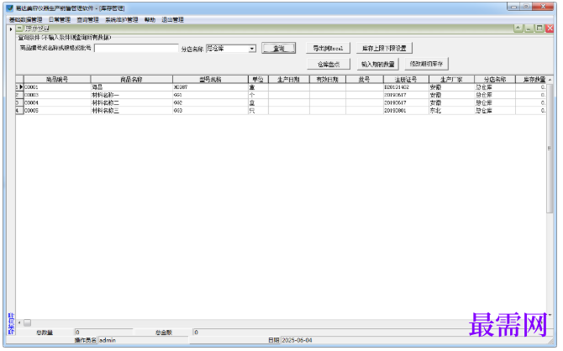
Task: Select product code cell 00003
Action: tap(57, 95)
